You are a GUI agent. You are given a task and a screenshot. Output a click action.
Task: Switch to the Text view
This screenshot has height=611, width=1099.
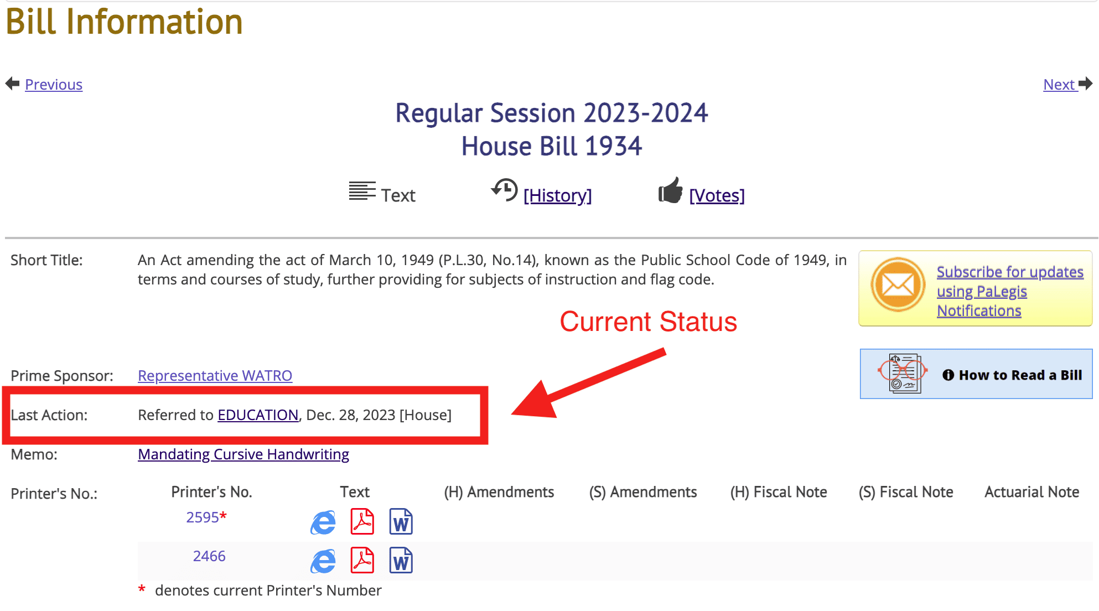[397, 195]
